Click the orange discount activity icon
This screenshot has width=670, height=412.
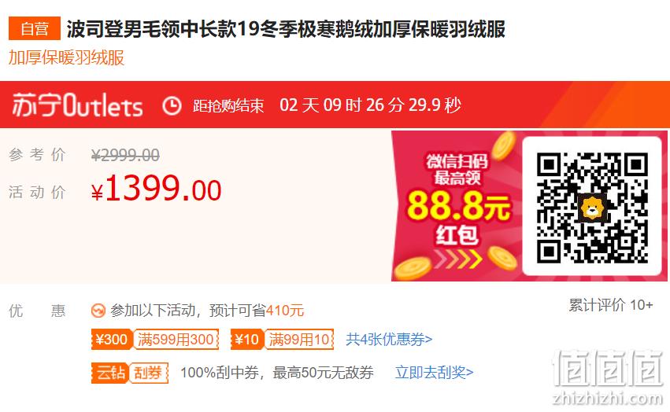coord(98,311)
